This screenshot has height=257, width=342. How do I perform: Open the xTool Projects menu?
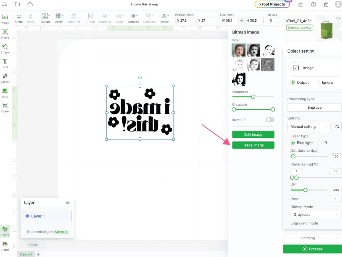[272, 4]
